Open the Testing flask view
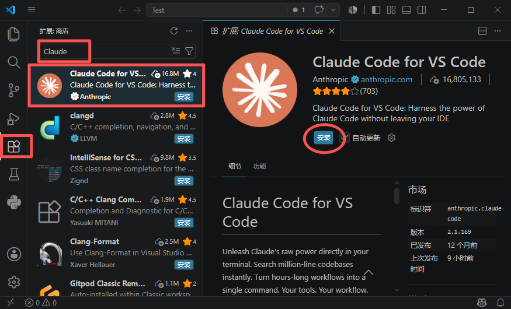The height and width of the screenshot is (309, 511). (x=13, y=174)
